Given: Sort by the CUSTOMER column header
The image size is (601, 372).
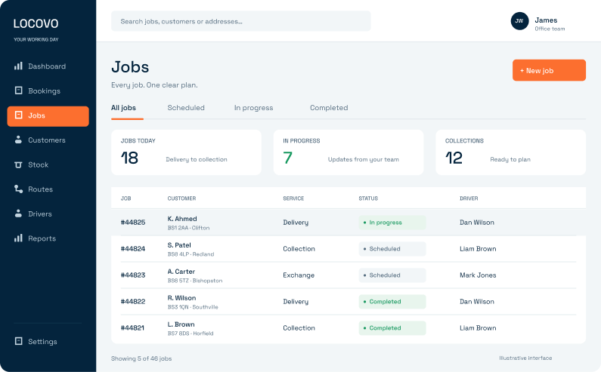Looking at the screenshot, I should 181,198.
